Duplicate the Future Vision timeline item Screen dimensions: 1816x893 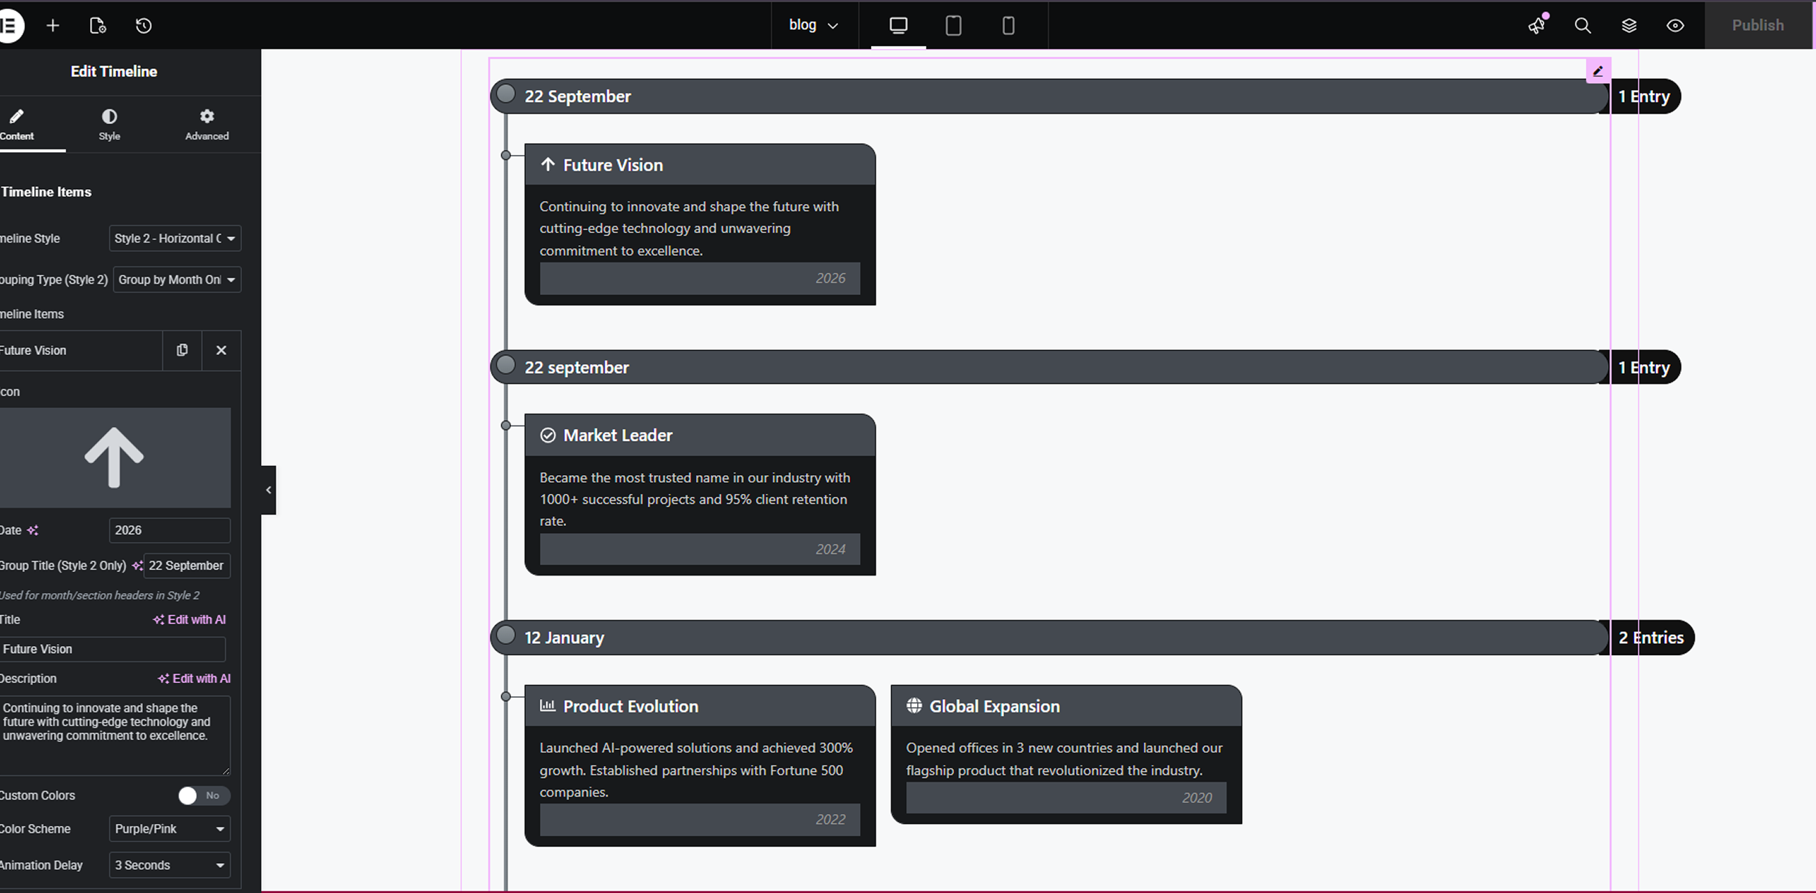pos(183,350)
